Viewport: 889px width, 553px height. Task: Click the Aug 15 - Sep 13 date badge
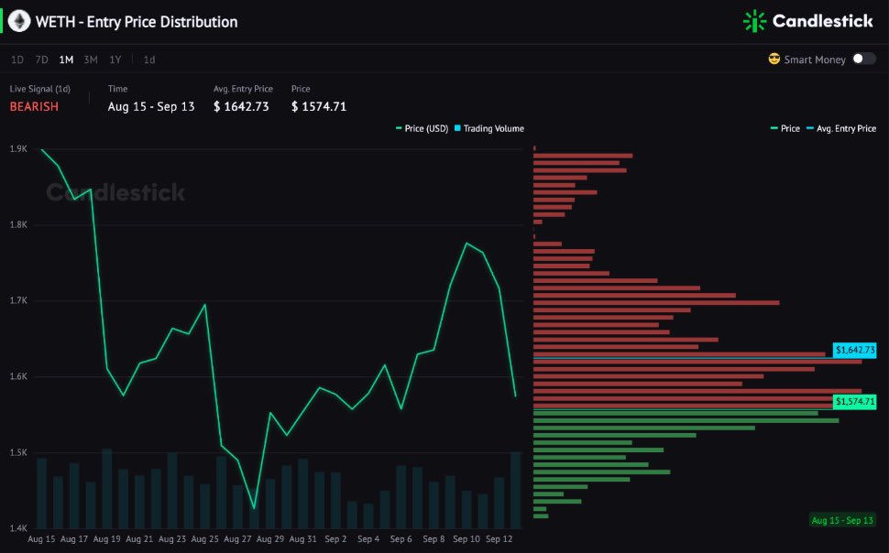(842, 520)
